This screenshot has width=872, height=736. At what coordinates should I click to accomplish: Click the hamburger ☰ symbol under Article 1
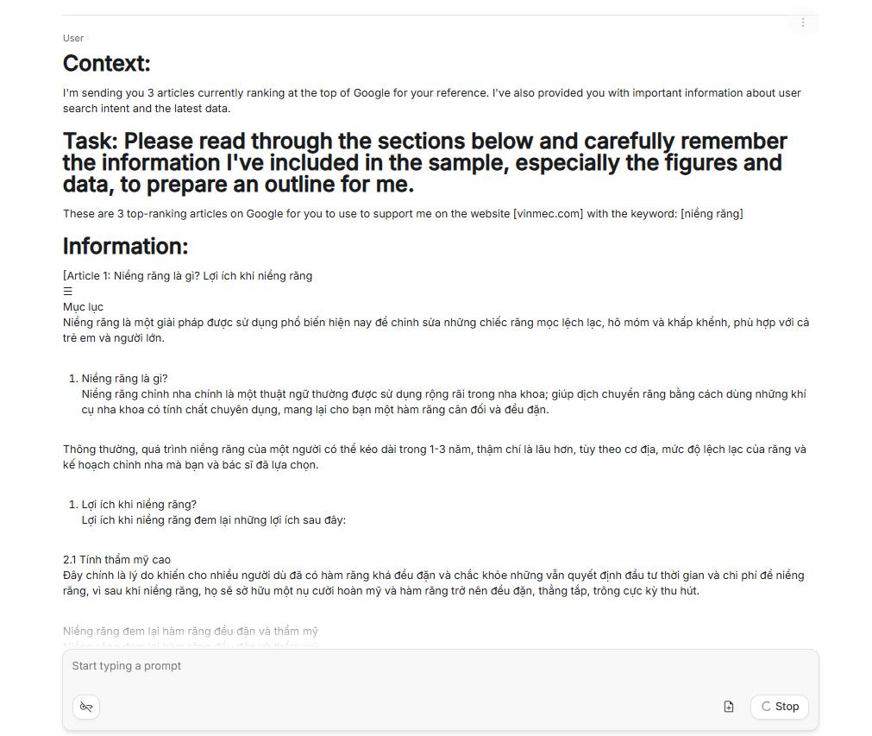68,292
